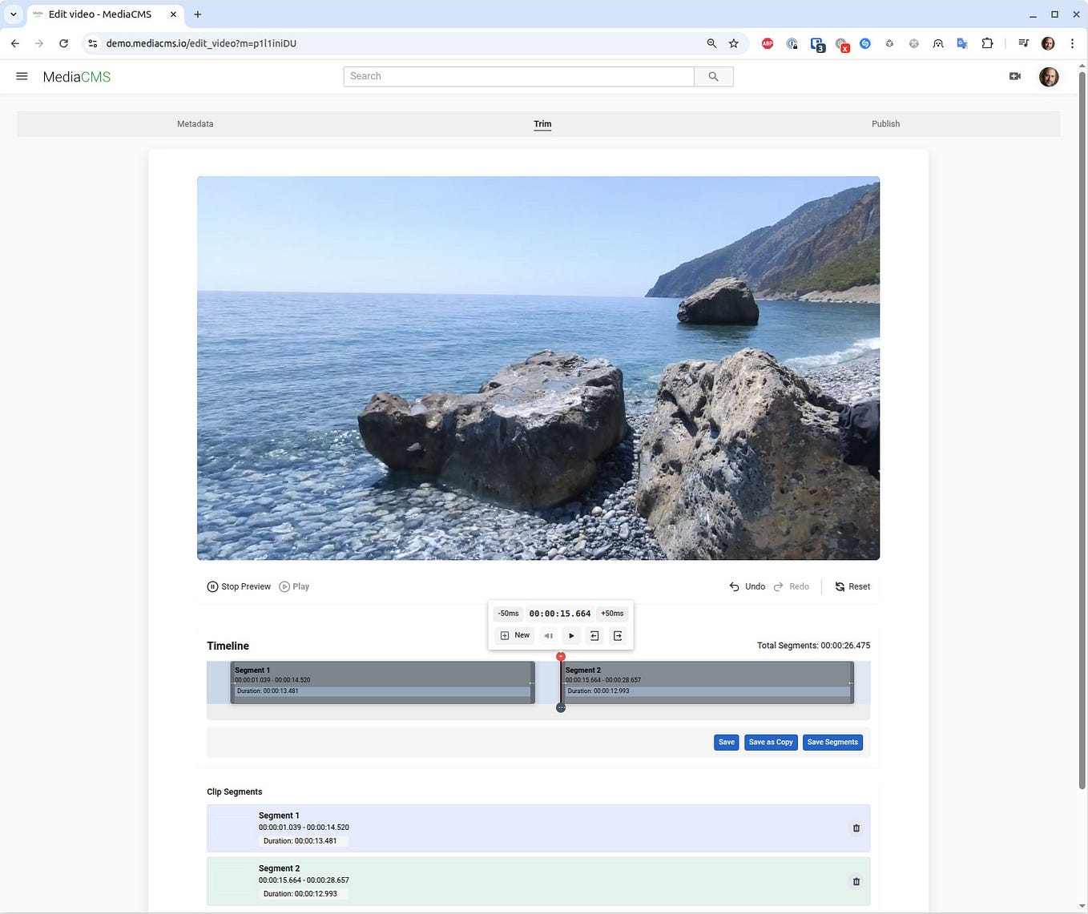Enable Play preview mode
The image size is (1088, 914).
293,586
